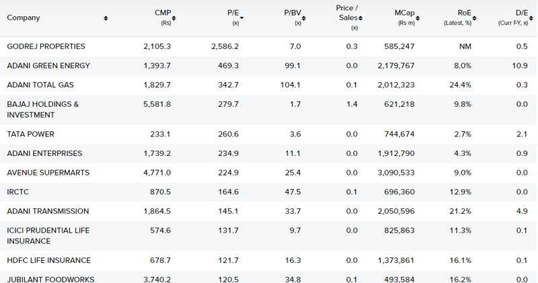This screenshot has height=283, width=538.
Task: Select ADANI TOTAL GAS row
Action: 268,85
